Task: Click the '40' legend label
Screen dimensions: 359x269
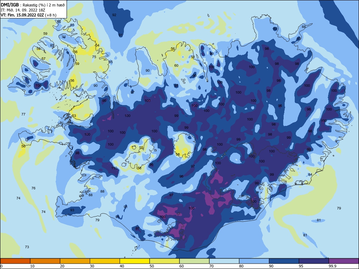Action: pyautogui.click(x=122, y=266)
